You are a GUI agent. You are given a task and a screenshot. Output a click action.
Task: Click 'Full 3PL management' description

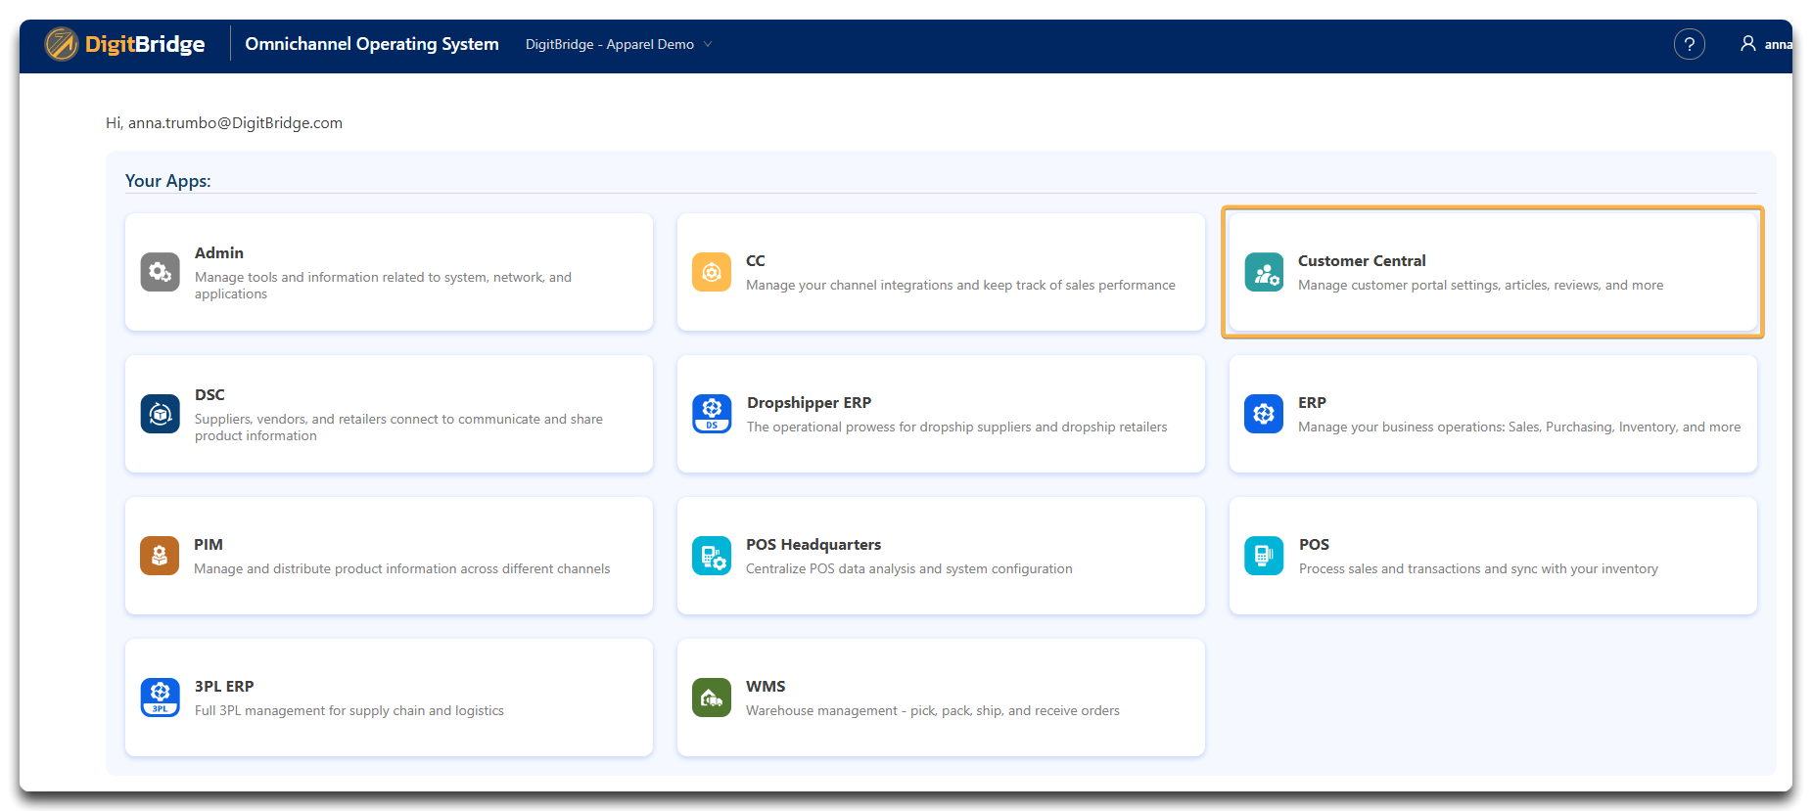[348, 710]
